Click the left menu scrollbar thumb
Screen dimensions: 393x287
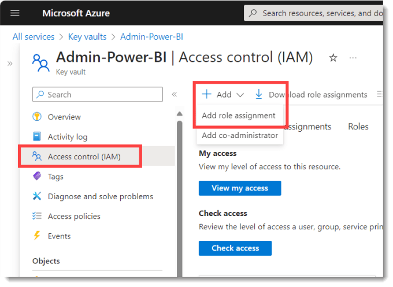(x=180, y=198)
